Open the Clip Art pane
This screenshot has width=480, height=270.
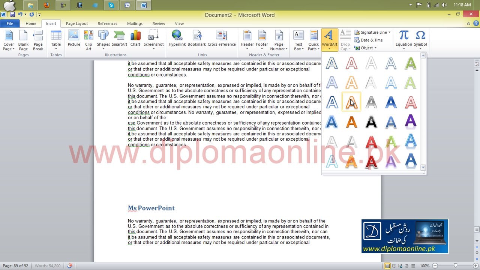[88, 40]
